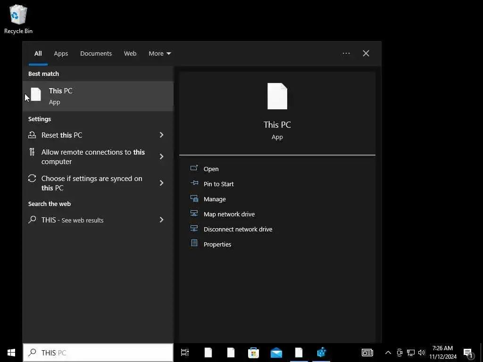
Task: Click the Settings section heading
Action: click(40, 119)
